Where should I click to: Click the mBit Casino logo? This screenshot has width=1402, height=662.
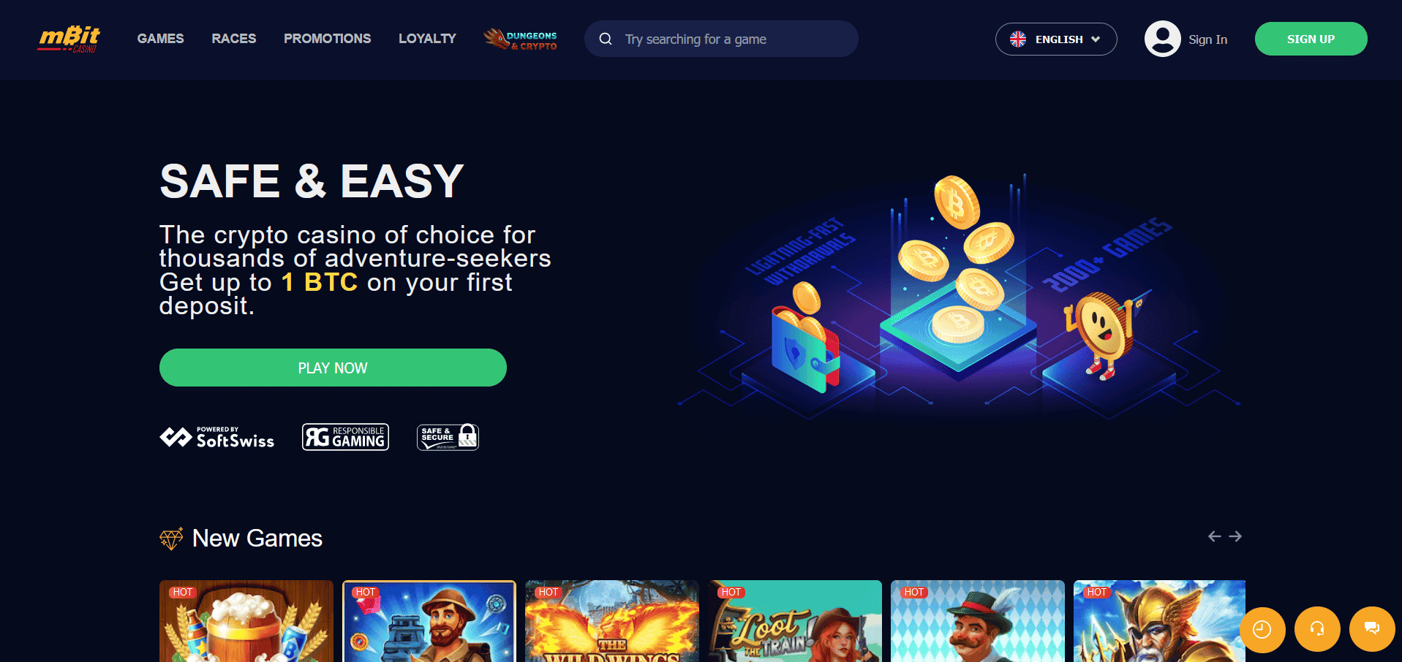69,39
